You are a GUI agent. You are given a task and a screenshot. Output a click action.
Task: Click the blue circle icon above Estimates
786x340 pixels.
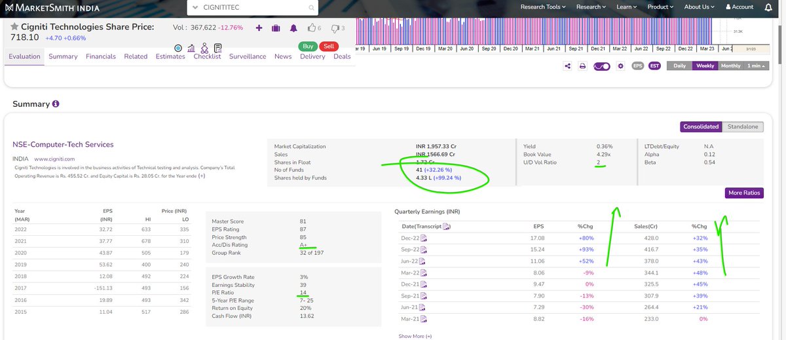point(179,48)
